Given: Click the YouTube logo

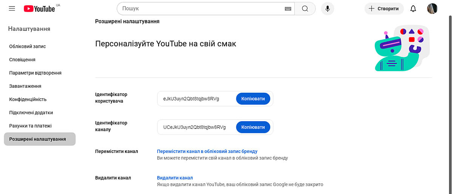Looking at the screenshot, I should (x=39, y=9).
